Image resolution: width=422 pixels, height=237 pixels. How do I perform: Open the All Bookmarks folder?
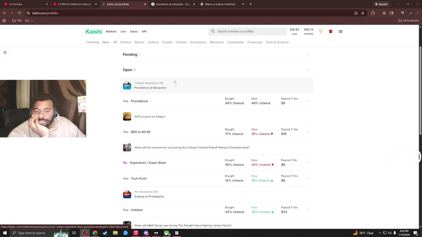pos(408,20)
